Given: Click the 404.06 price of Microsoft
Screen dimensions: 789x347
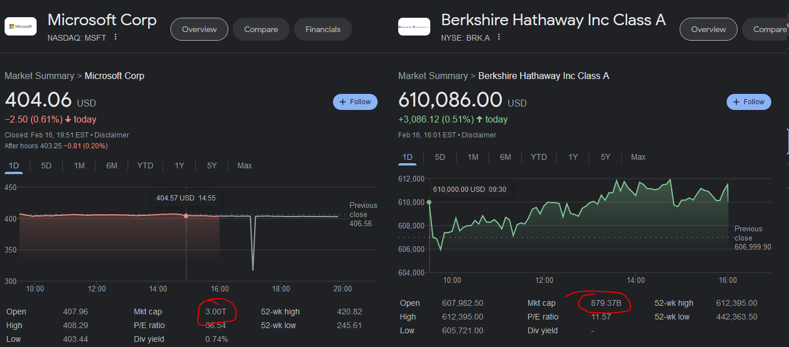Looking at the screenshot, I should coord(38,100).
